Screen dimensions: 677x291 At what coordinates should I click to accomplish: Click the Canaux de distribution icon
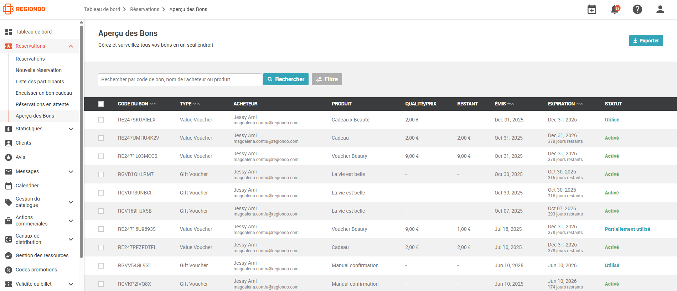pos(9,239)
